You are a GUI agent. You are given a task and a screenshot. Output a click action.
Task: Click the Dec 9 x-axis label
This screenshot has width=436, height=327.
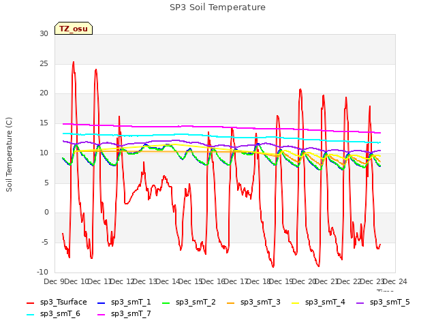(x=54, y=281)
